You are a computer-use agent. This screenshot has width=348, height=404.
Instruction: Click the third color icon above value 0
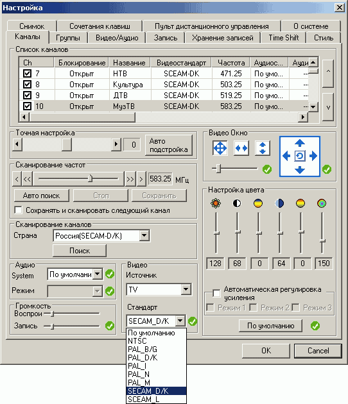[x=258, y=203]
